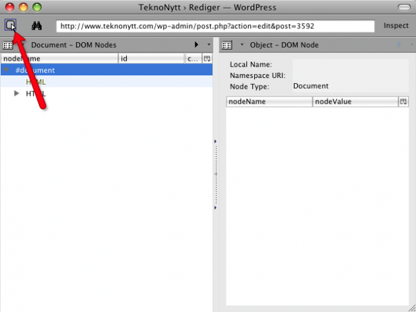Expand the HTML node disclosure triangle
Screen dimensions: 416x312
(x=17, y=94)
